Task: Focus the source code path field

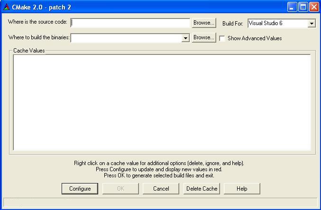Action: [130, 23]
